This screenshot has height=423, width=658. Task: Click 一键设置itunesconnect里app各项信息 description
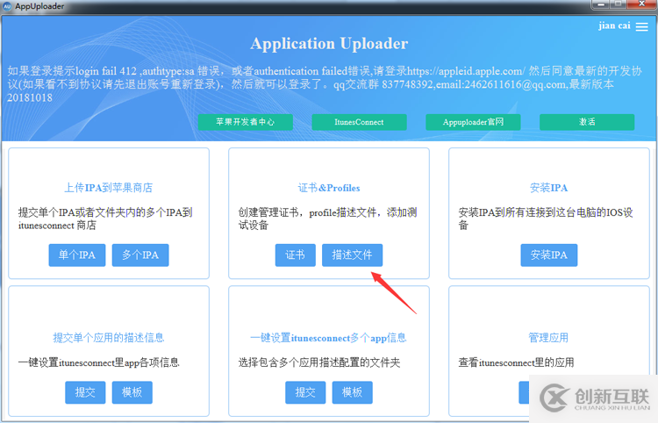[x=98, y=362]
